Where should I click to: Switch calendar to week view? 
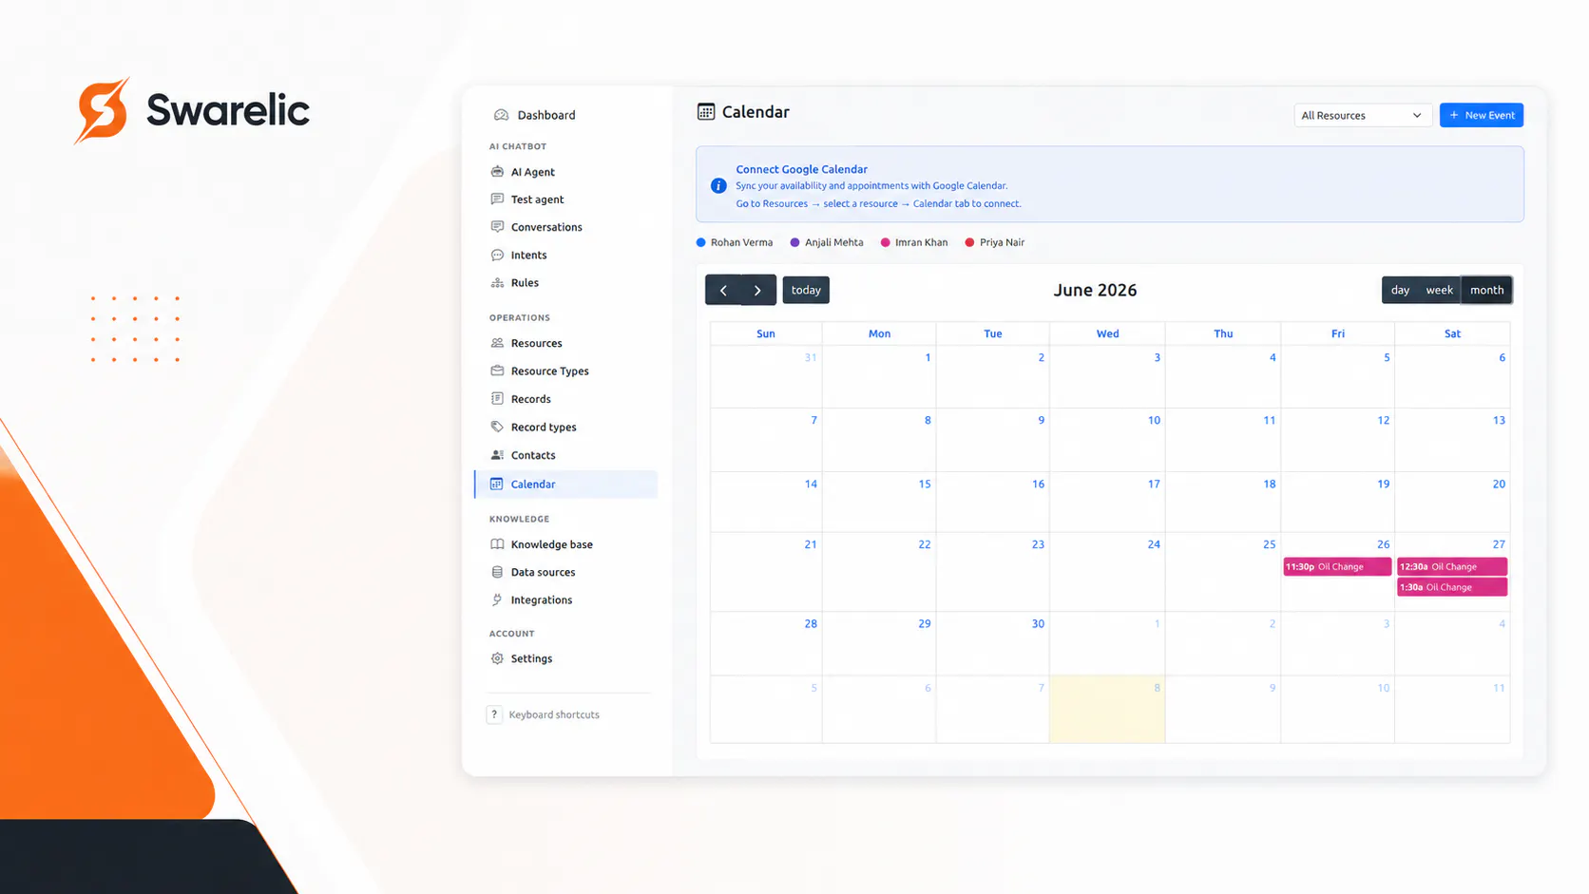[1439, 290]
